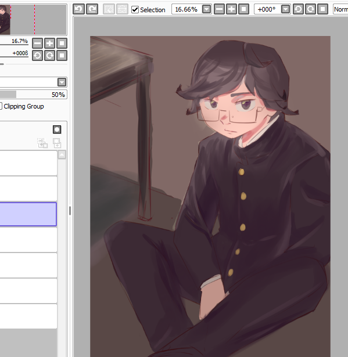This screenshot has width=348, height=357.
Task: Click the +0008 rotation value in the navigator
Action: pyautogui.click(x=20, y=53)
